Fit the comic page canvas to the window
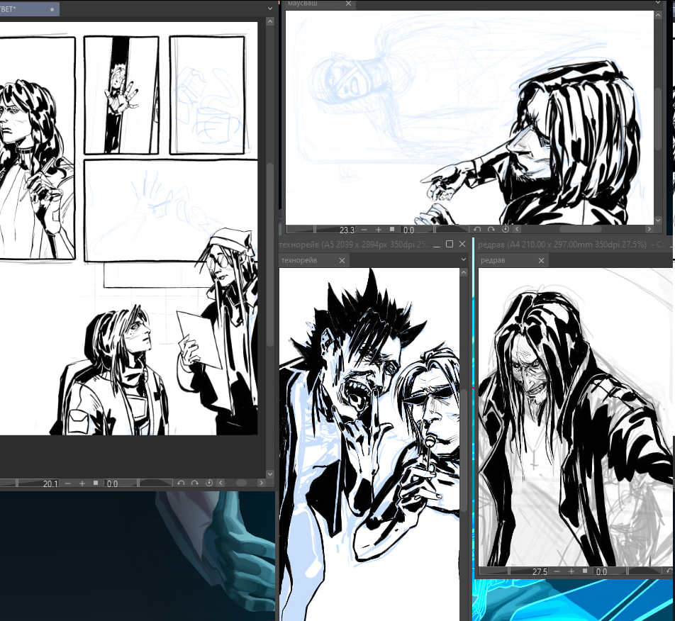The width and height of the screenshot is (675, 621). 96,483
